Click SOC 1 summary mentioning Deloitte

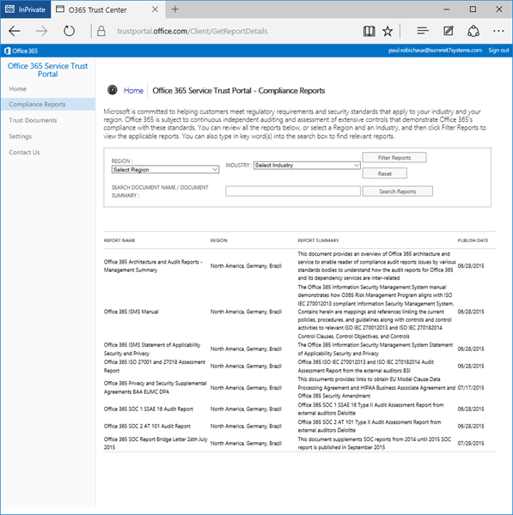pyautogui.click(x=370, y=409)
